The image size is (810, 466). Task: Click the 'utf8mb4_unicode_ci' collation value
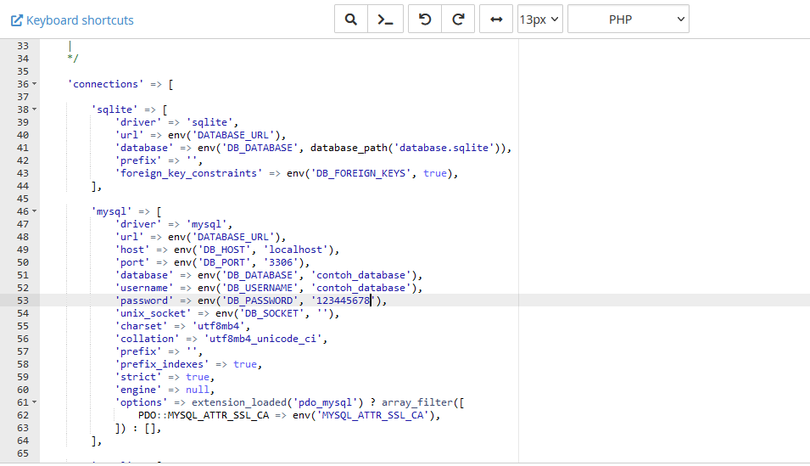tap(265, 339)
